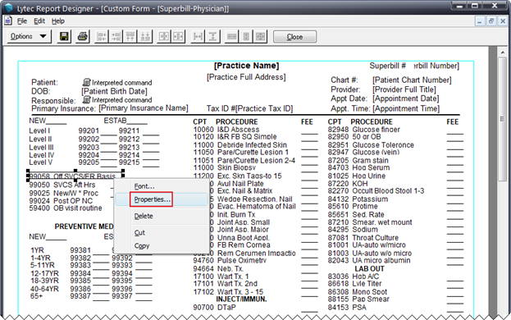Image resolution: width=511 pixels, height=320 pixels.
Task: Click Lytec app icon in title bar
Action: (x=8, y=7)
